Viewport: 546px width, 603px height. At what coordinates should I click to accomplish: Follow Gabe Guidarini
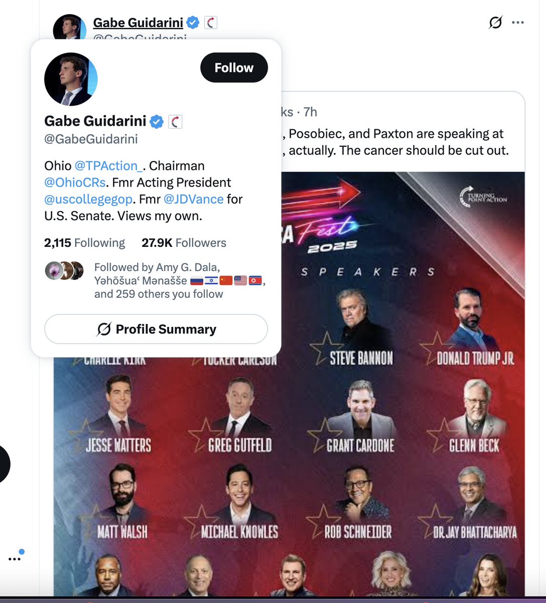coord(233,68)
